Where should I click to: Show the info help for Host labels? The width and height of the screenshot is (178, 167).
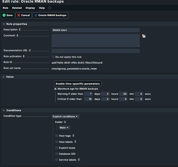point(75,142)
